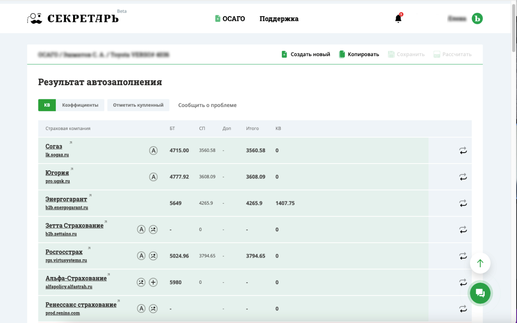Click sad face icon in Альфа-Страхование row

(141, 282)
